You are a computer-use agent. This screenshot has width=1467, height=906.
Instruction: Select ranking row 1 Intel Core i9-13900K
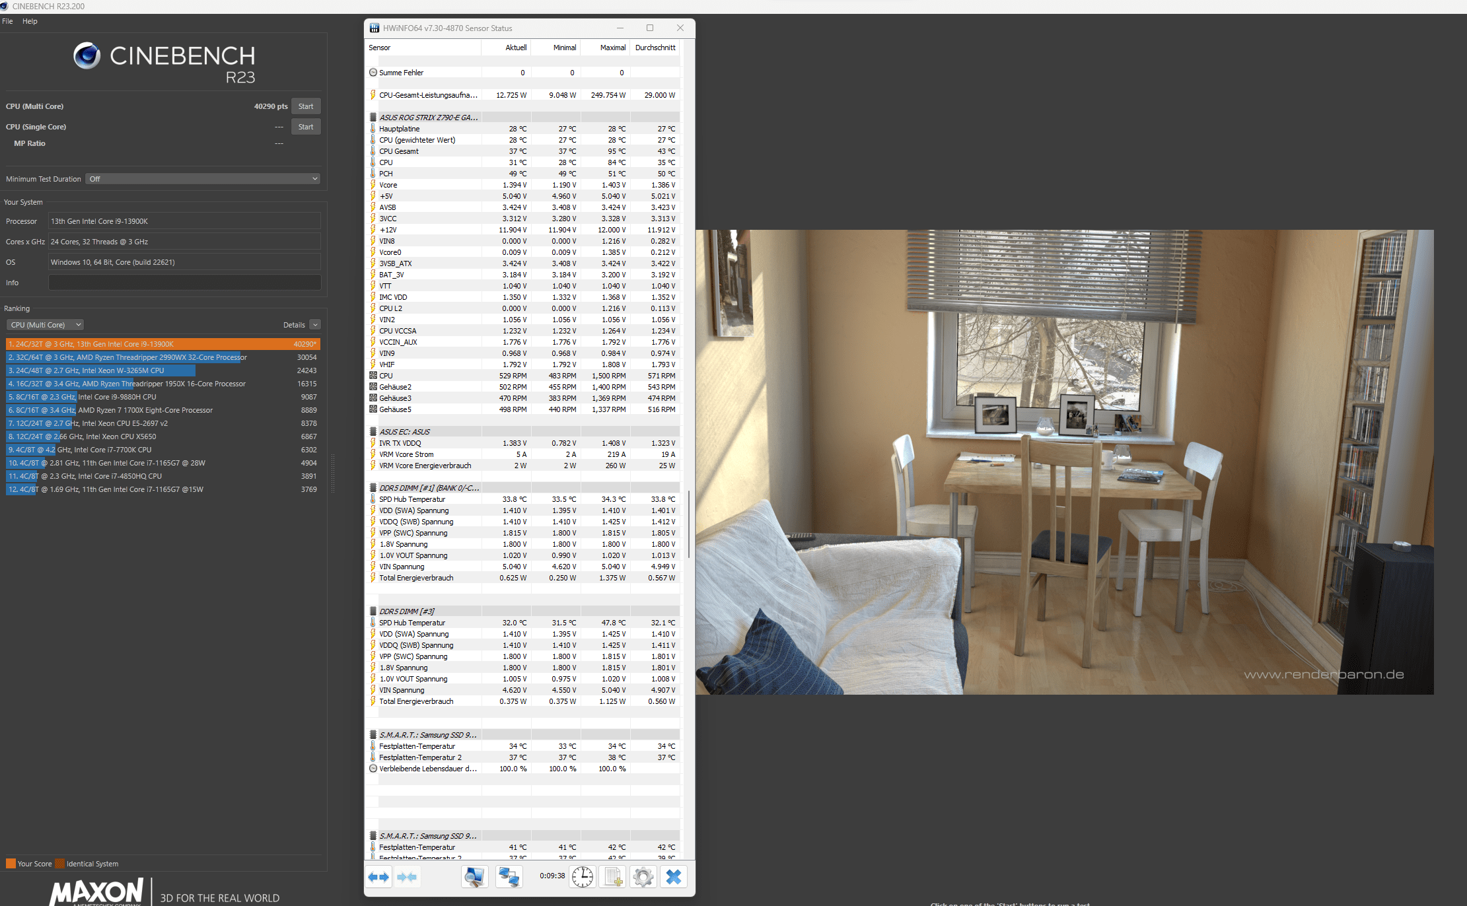point(163,344)
